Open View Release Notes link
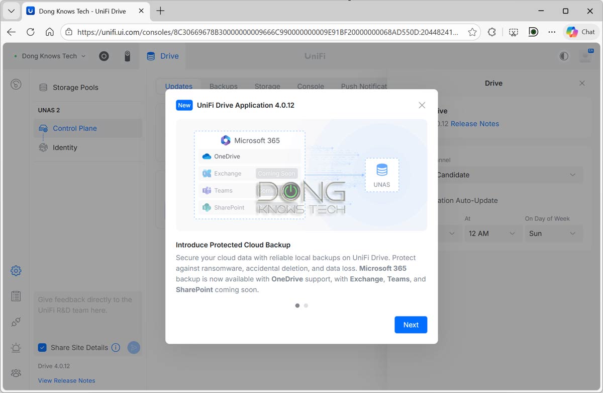The width and height of the screenshot is (603, 393). [66, 380]
